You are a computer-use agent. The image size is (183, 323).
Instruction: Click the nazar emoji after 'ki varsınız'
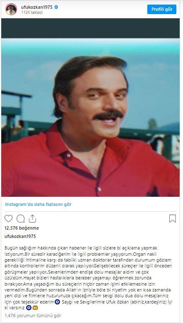(29, 308)
